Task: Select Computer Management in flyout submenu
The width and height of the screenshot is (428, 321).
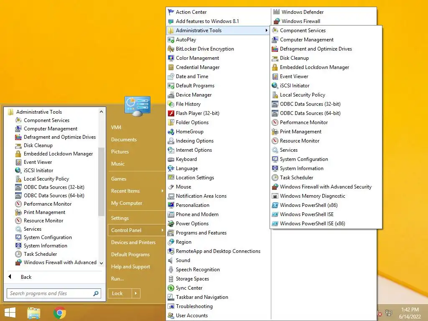Action: pyautogui.click(x=307, y=40)
